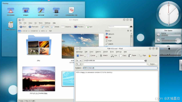Select the 4.3 breadcrumb segment
182x102 pixels.
tap(51, 31)
